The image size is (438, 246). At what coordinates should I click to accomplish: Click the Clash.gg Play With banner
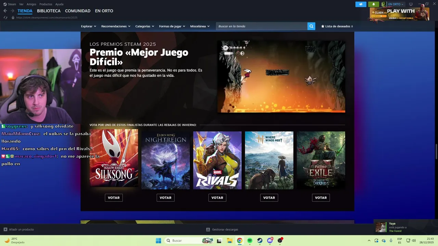399,14
